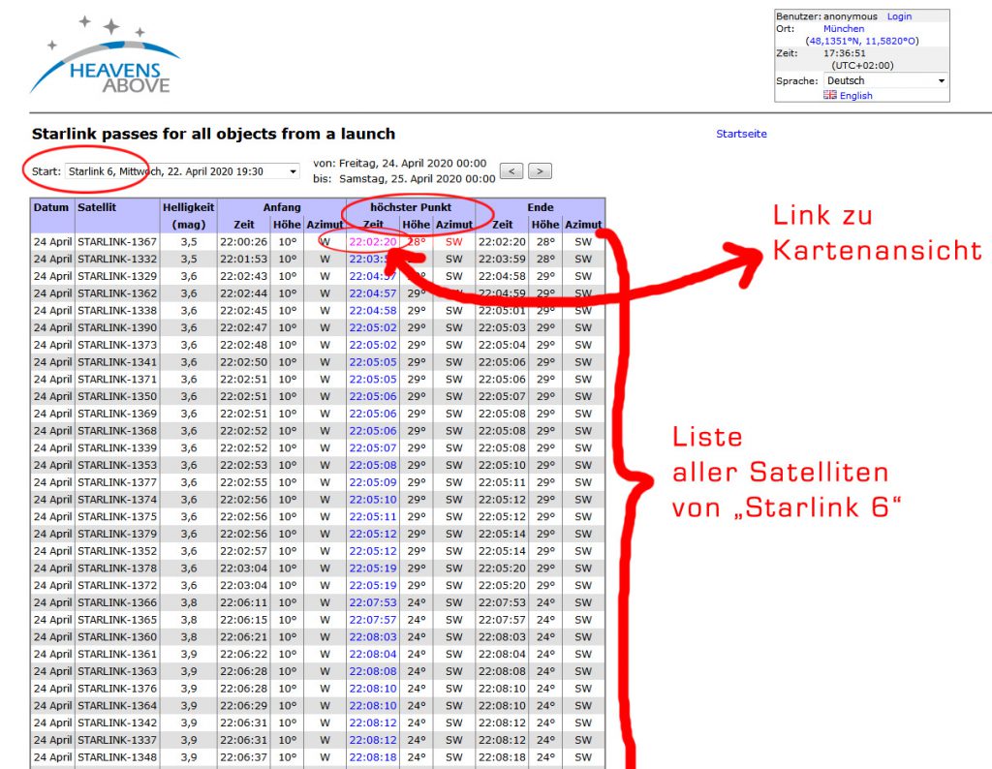Click the Login link
Screen dimensions: 992x769
click(899, 16)
